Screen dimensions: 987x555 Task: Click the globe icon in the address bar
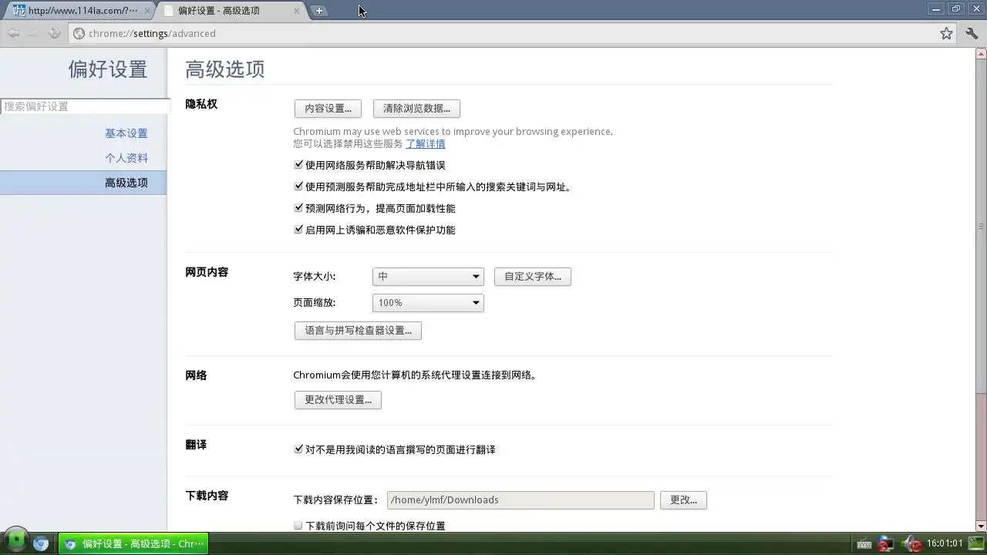pyautogui.click(x=79, y=33)
